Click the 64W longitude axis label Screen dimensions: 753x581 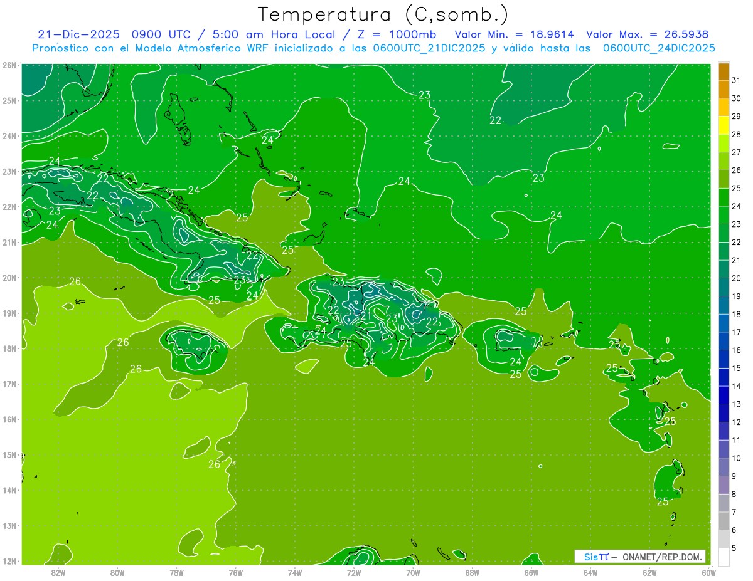[590, 572]
